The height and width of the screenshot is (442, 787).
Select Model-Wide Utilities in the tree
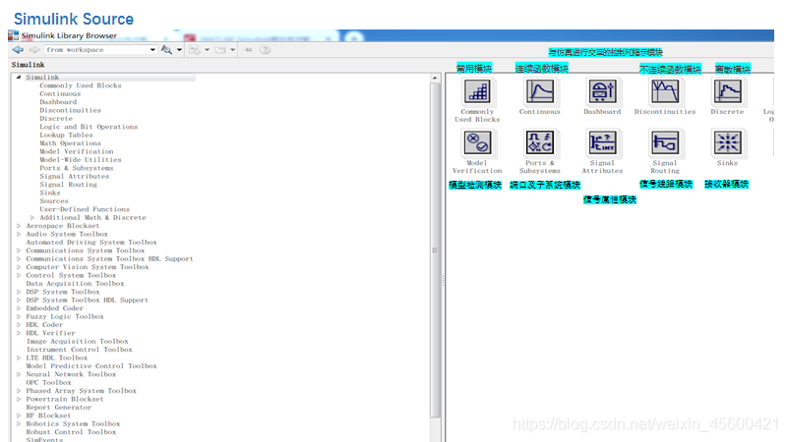tap(81, 160)
